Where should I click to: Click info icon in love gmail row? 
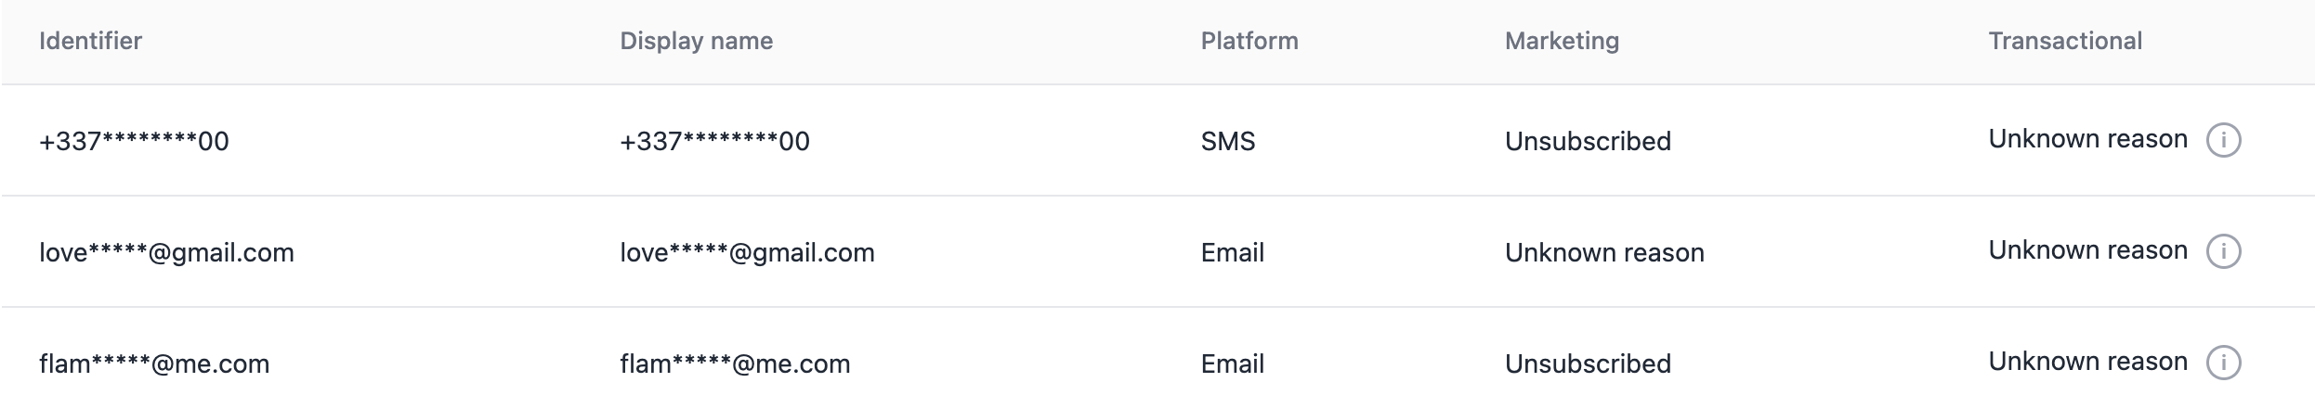pyautogui.click(x=2223, y=251)
